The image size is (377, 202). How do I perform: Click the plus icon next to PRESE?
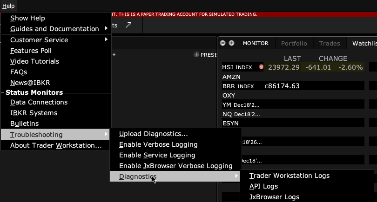[196, 54]
